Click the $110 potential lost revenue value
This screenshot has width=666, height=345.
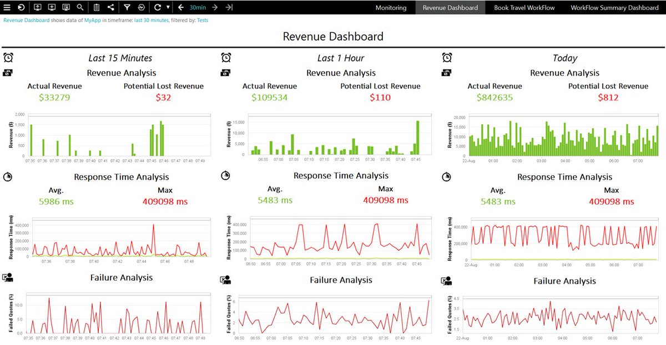[x=380, y=98]
